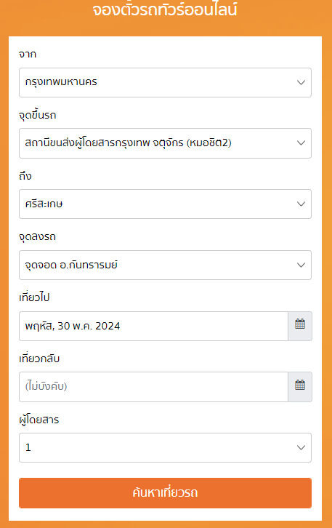The width and height of the screenshot is (332, 528).
Task: Open the departure date calendar icon
Action: (x=300, y=326)
